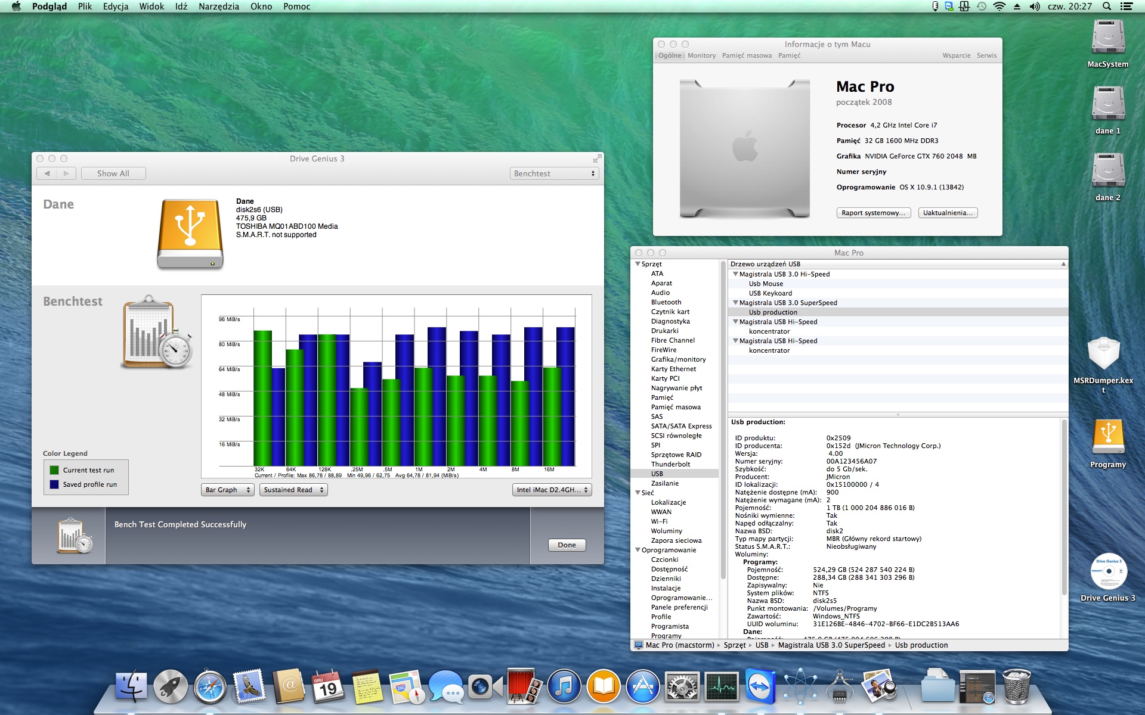Open the Narzędzia menu
The height and width of the screenshot is (715, 1145).
219,7
